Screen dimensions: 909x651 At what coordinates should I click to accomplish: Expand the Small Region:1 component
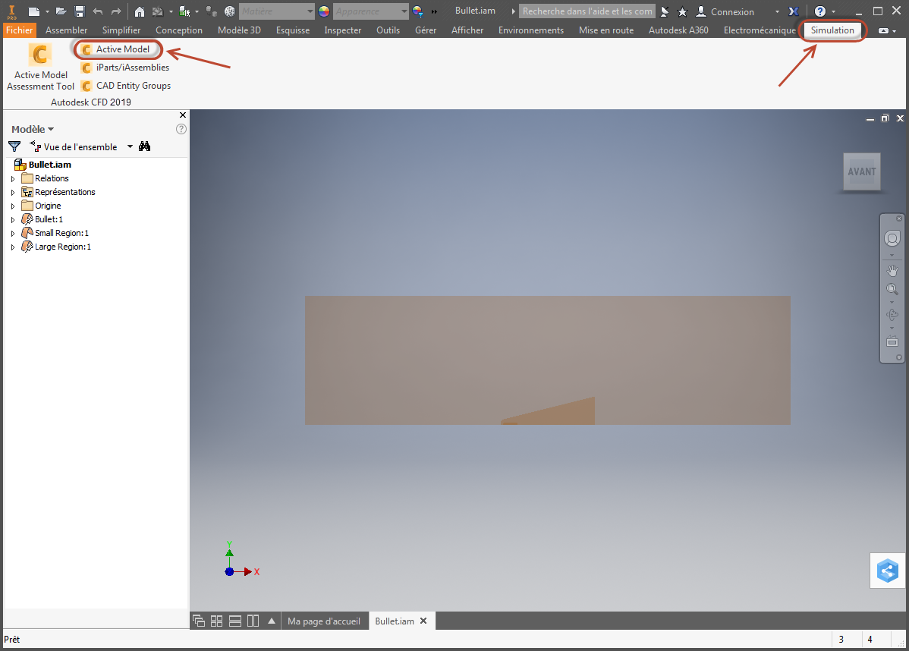(13, 233)
